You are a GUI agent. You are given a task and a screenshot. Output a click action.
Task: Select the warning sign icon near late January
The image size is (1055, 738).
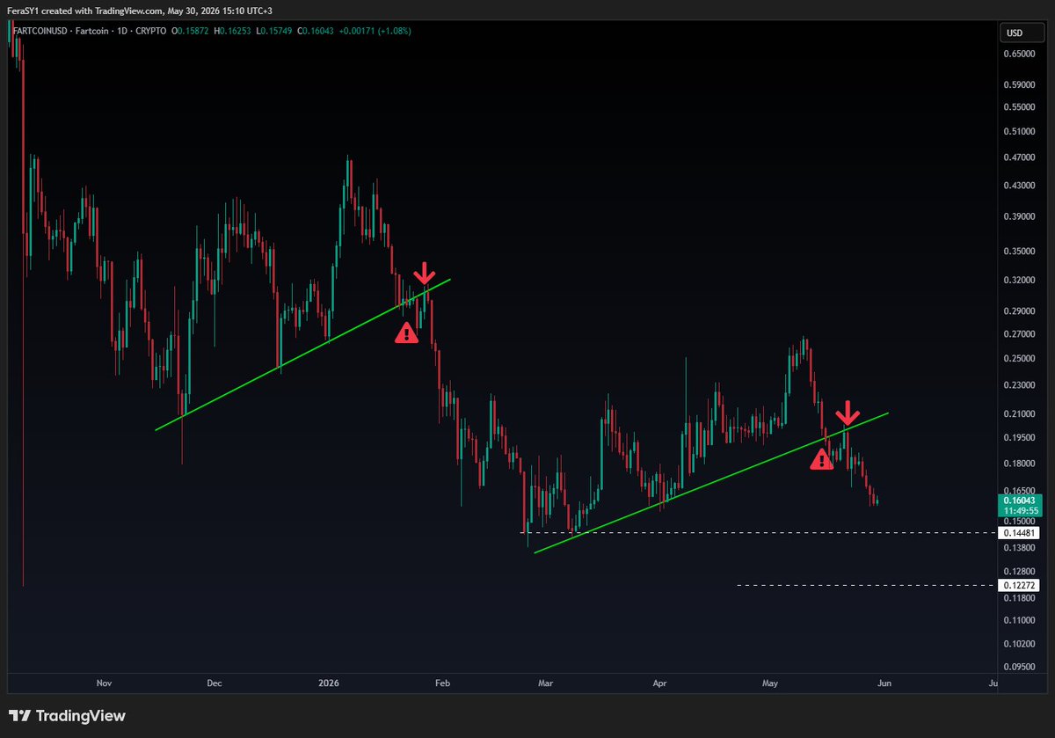click(x=406, y=332)
